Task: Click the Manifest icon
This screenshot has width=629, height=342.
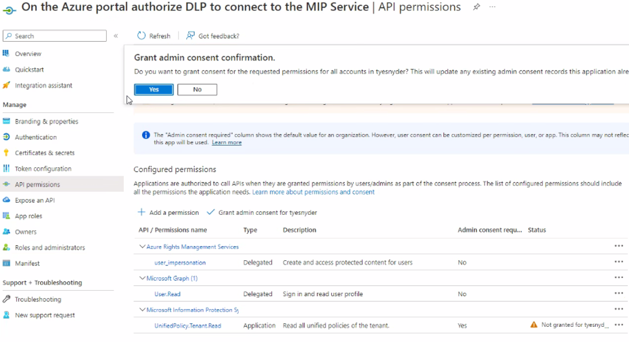Action: tap(6, 263)
